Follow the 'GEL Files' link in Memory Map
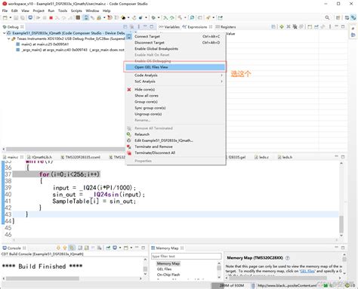 307,271
